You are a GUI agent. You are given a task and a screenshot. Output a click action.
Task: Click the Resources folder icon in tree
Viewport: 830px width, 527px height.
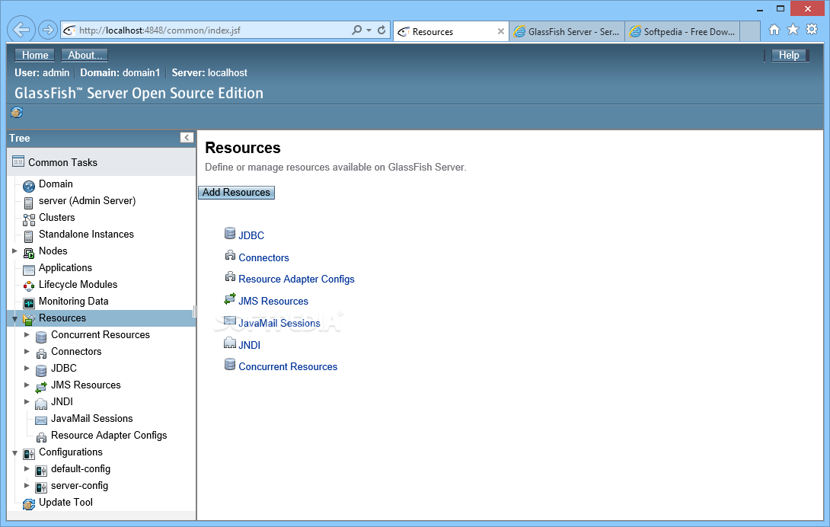(x=29, y=320)
